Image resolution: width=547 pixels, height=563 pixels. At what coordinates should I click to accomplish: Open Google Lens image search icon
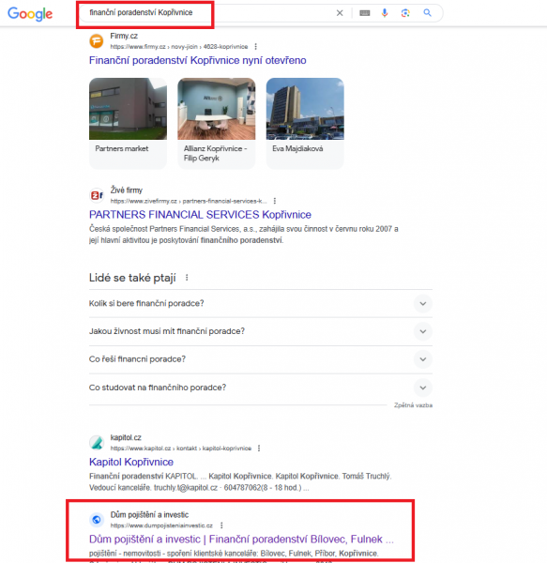(x=405, y=13)
